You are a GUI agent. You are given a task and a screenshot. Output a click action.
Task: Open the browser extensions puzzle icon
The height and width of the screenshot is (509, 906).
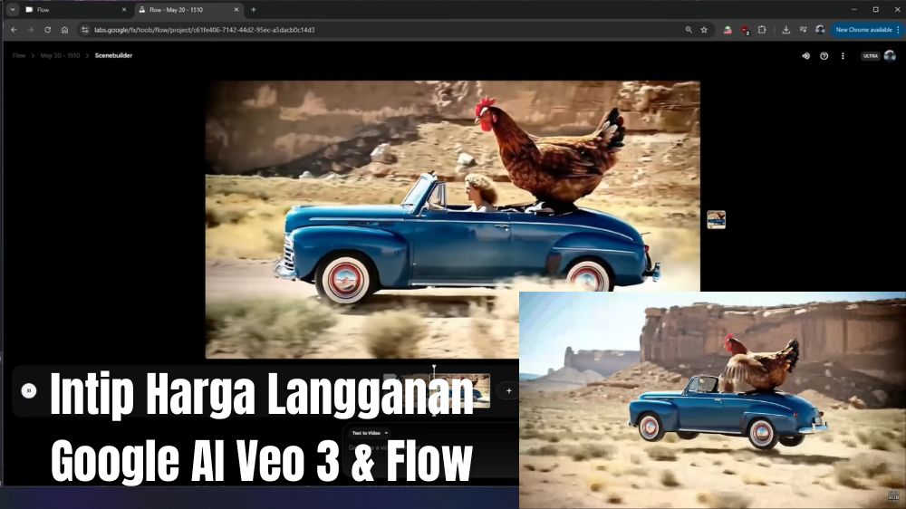(x=762, y=30)
